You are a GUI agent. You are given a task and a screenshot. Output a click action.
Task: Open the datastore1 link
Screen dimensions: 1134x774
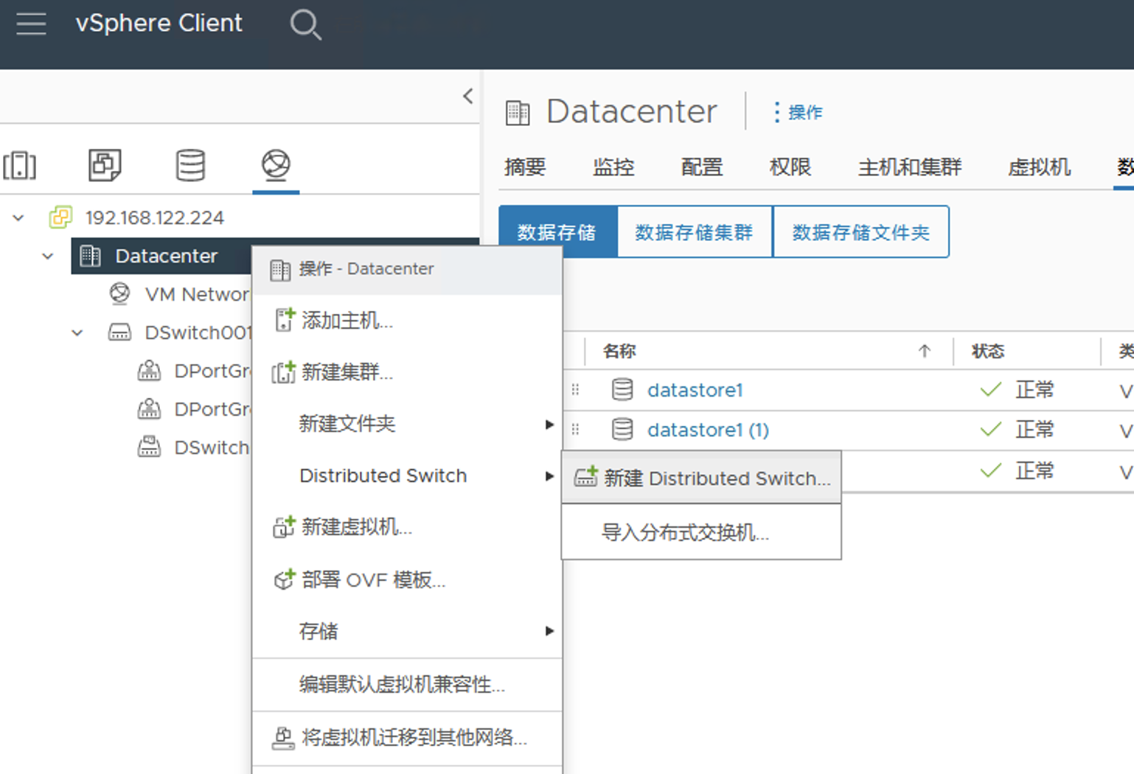pos(695,390)
